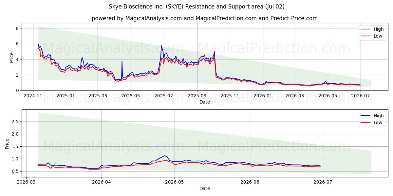Click the '2025-09' tick label
Viewport: 393px width, 196px height.
point(197,96)
